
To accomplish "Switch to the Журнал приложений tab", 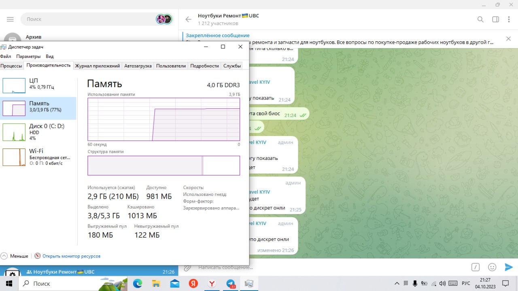I will [98, 66].
